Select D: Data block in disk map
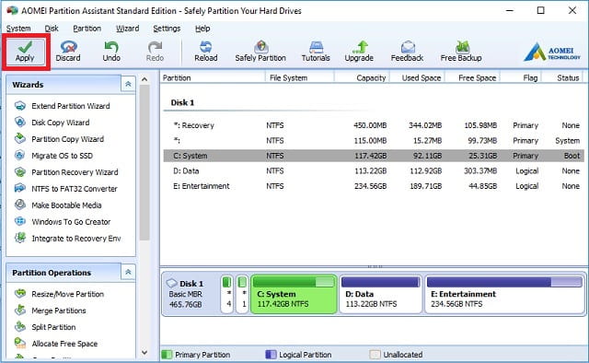The height and width of the screenshot is (363, 589). click(x=380, y=294)
